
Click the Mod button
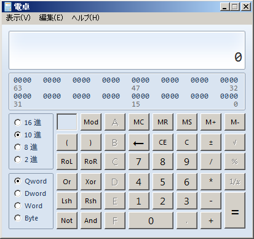point(91,122)
